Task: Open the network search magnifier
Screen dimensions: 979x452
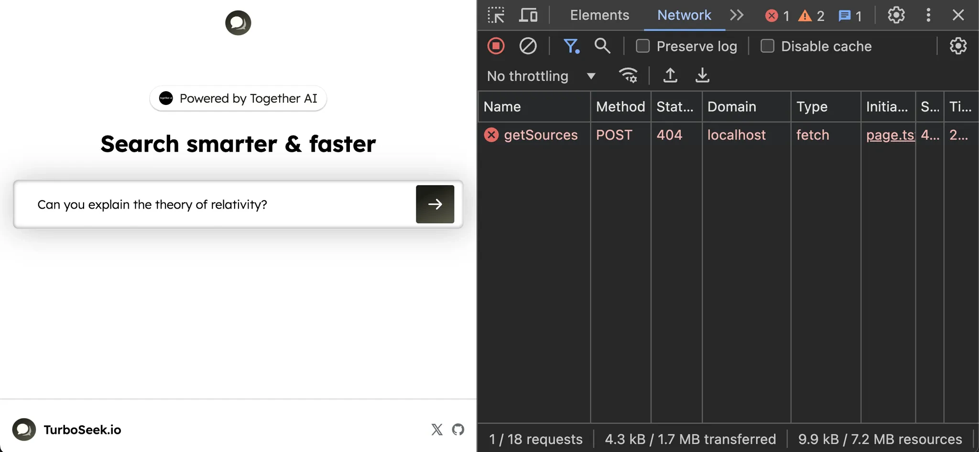Action: pyautogui.click(x=602, y=46)
